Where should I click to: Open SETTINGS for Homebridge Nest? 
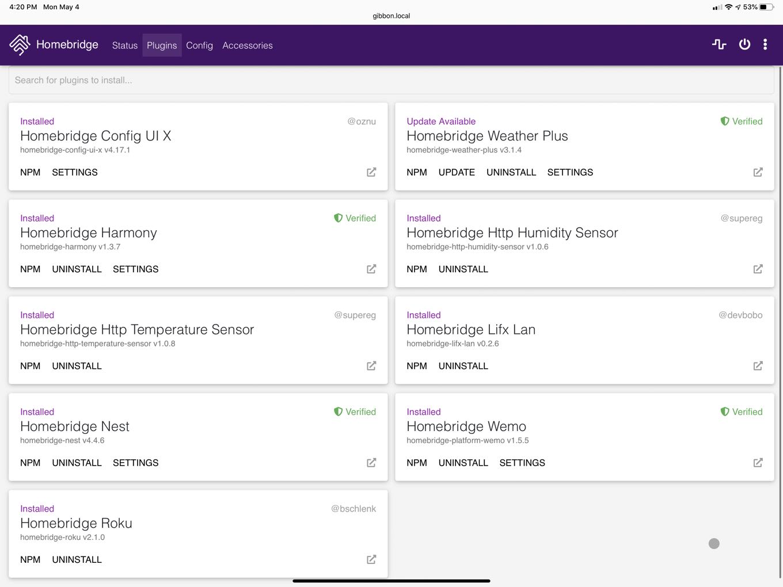coord(136,462)
